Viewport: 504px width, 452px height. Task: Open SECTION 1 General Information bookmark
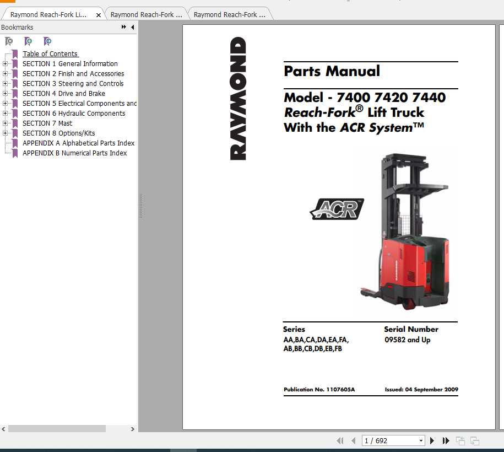[x=70, y=64]
